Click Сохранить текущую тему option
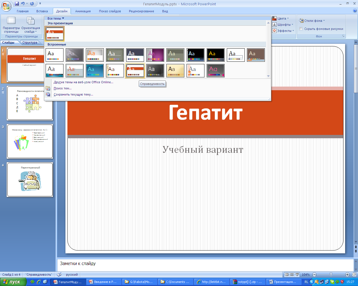358x286 pixels. 73,94
